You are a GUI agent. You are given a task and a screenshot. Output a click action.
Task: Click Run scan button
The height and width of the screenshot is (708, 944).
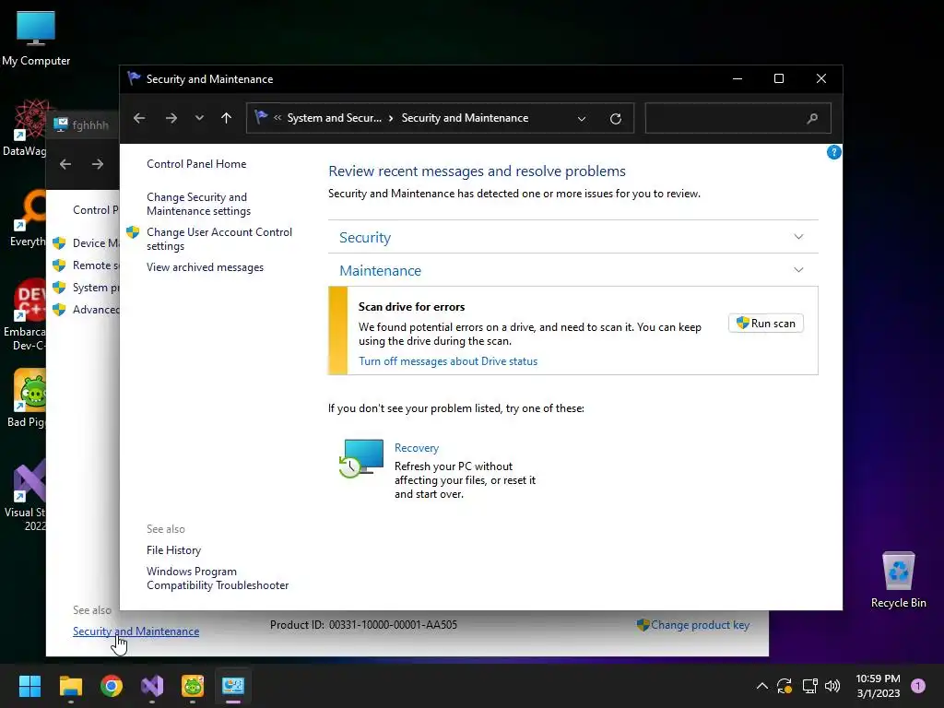[x=766, y=324]
